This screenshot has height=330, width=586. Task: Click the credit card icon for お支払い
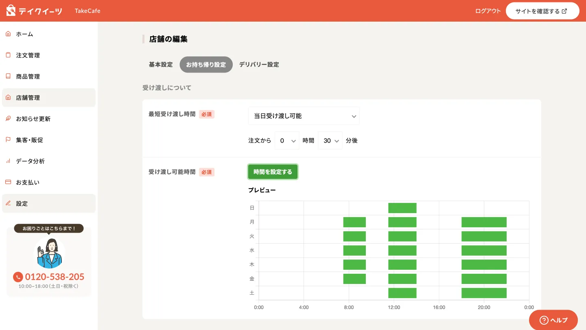coord(8,182)
